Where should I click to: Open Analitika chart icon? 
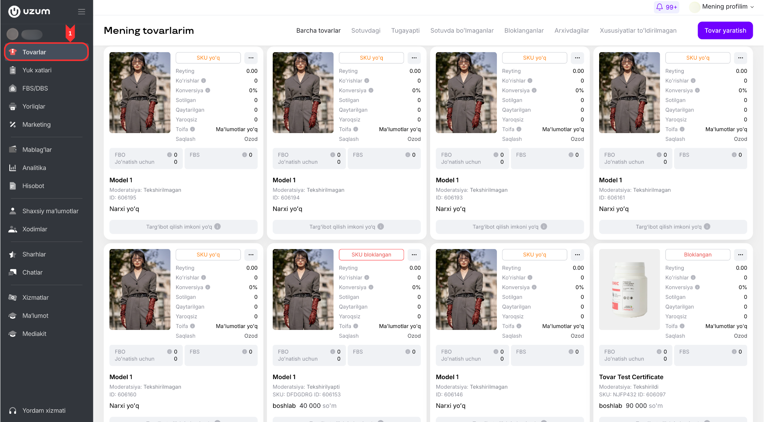coord(13,168)
